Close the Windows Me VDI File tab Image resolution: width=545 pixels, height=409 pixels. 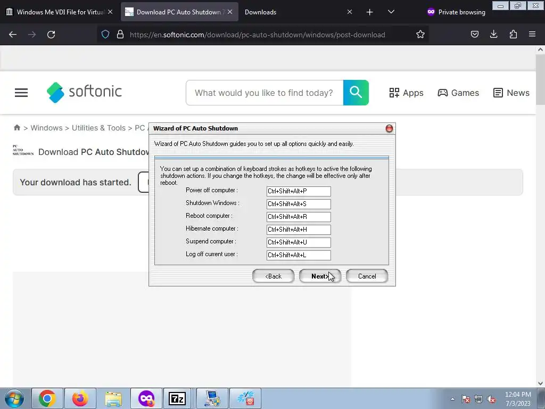click(x=110, y=12)
